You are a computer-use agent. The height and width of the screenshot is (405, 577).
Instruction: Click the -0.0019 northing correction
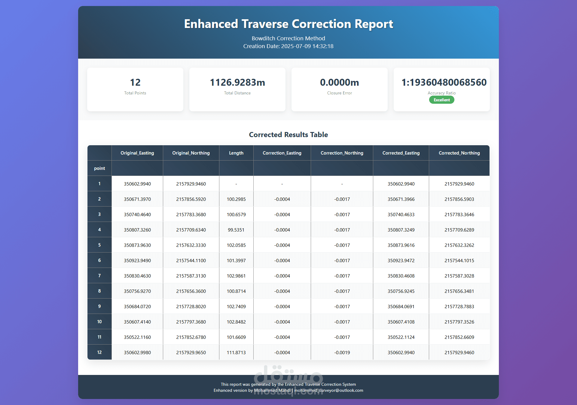click(342, 352)
